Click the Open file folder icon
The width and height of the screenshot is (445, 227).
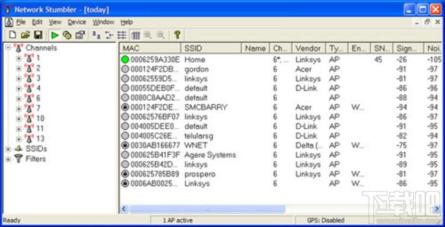pyautogui.click(x=26, y=35)
